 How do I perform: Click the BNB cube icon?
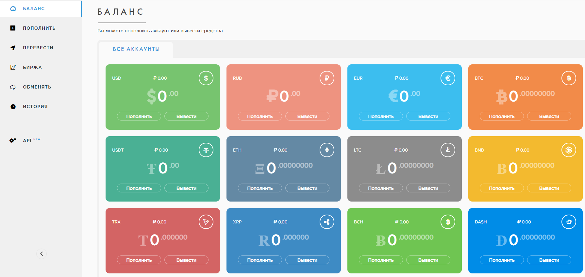pyautogui.click(x=569, y=150)
